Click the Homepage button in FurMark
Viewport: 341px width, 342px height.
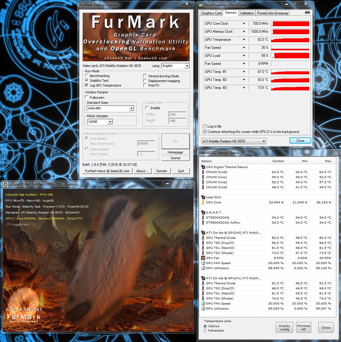click(x=175, y=152)
